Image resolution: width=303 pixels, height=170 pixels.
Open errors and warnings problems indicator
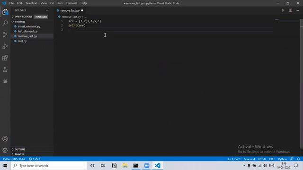(x=35, y=159)
